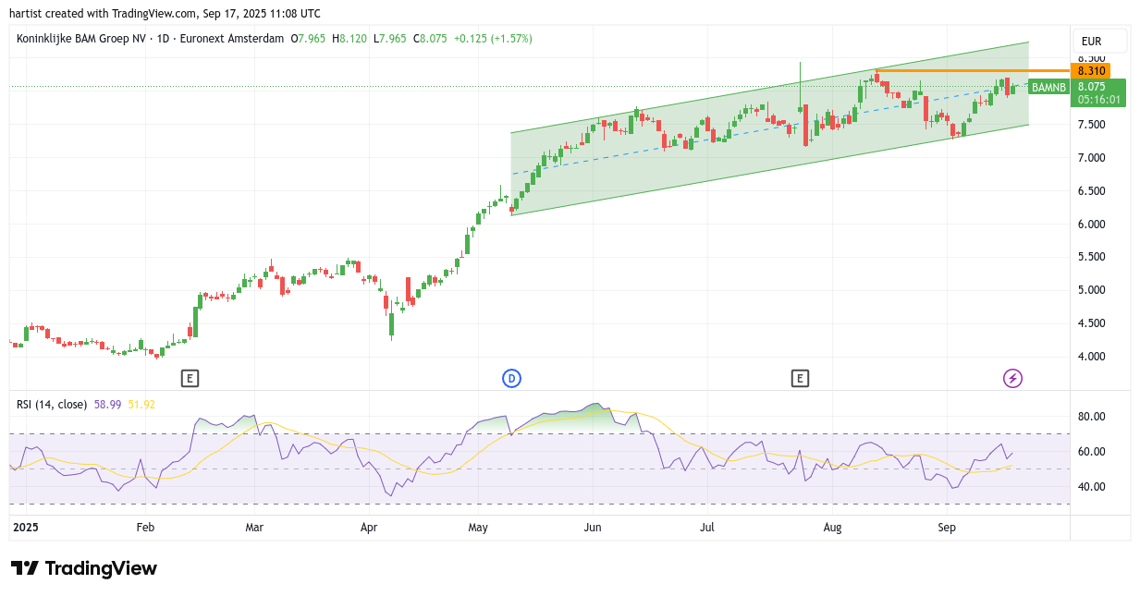Click the 7.000 price axis label
This screenshot has height=596, width=1140.
(x=1092, y=158)
